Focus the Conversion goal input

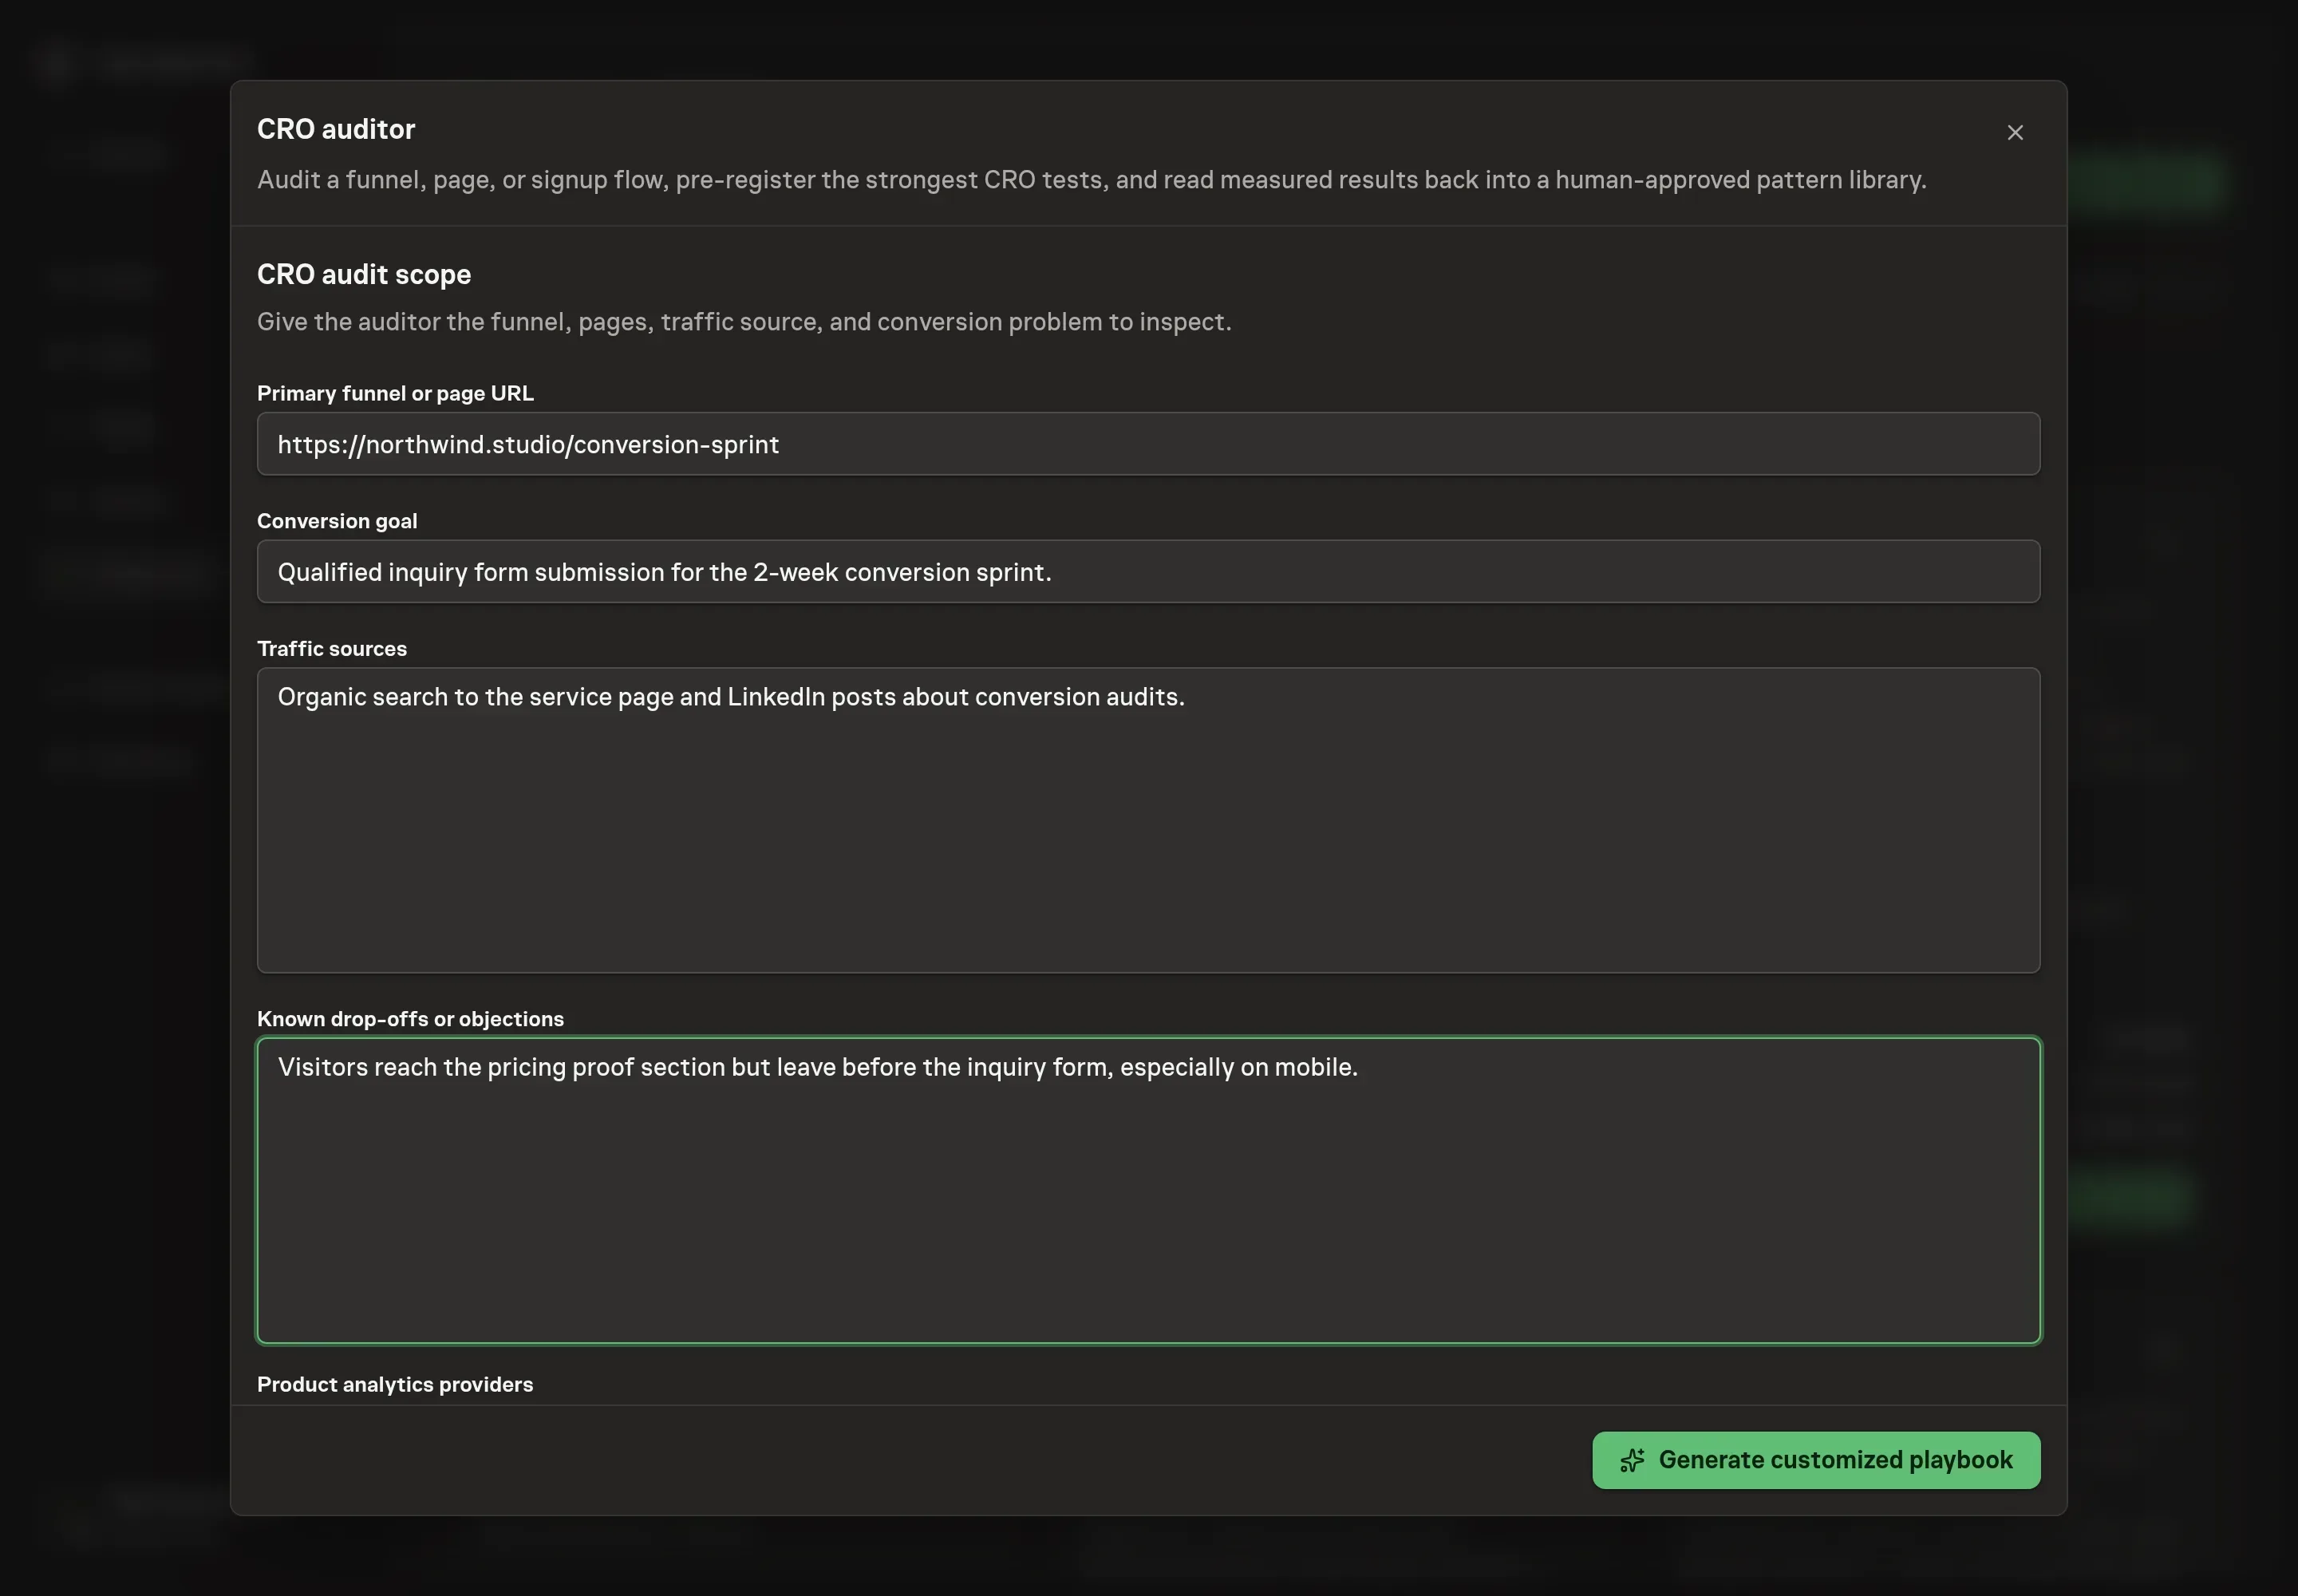pyautogui.click(x=1148, y=572)
